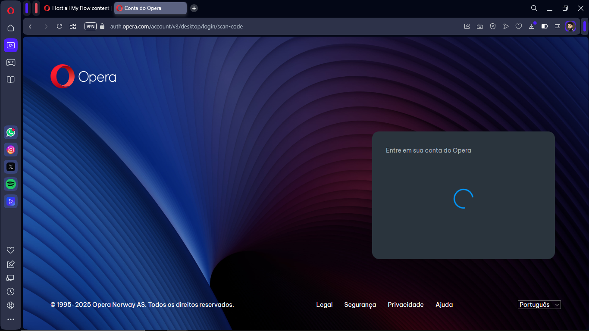Image resolution: width=589 pixels, height=331 pixels.
Task: Open Instagram in the sidebar
Action: point(11,150)
